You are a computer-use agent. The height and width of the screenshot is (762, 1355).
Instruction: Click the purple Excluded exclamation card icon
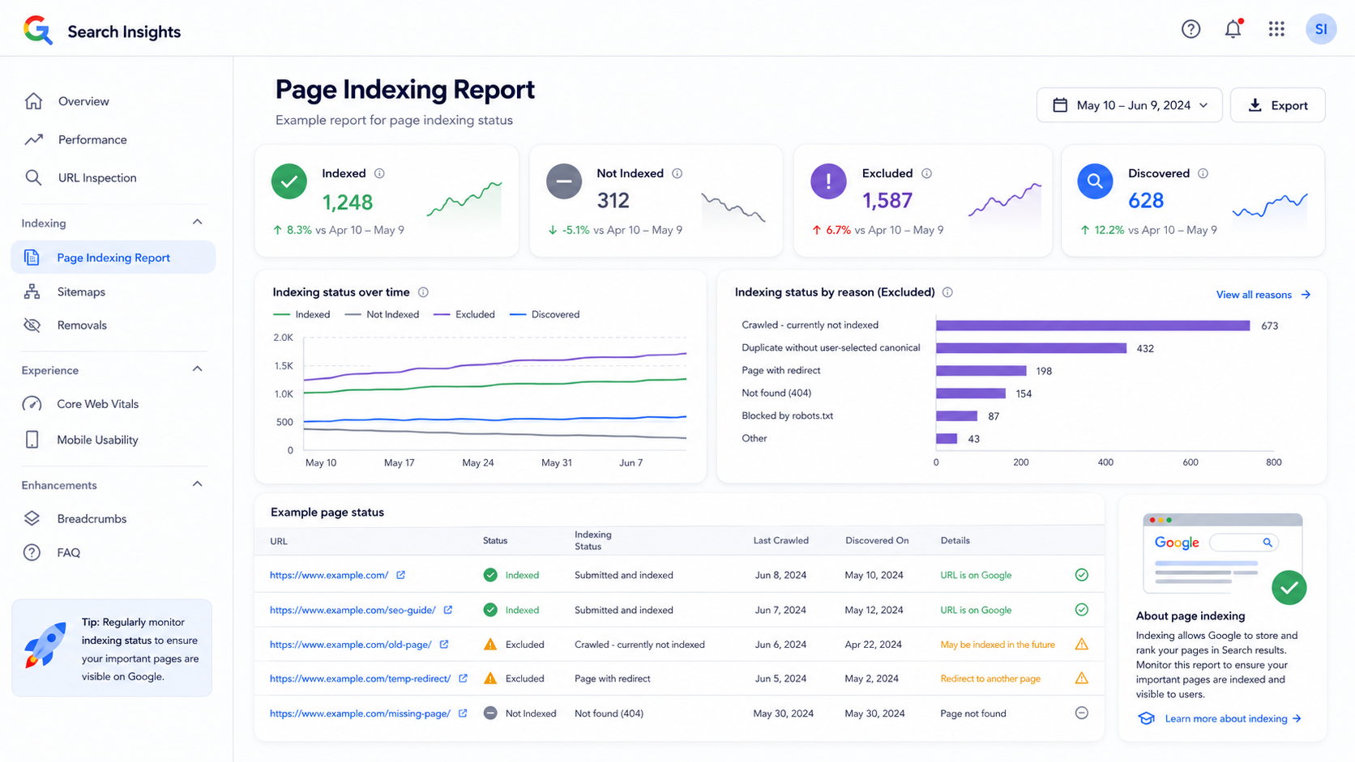click(828, 181)
